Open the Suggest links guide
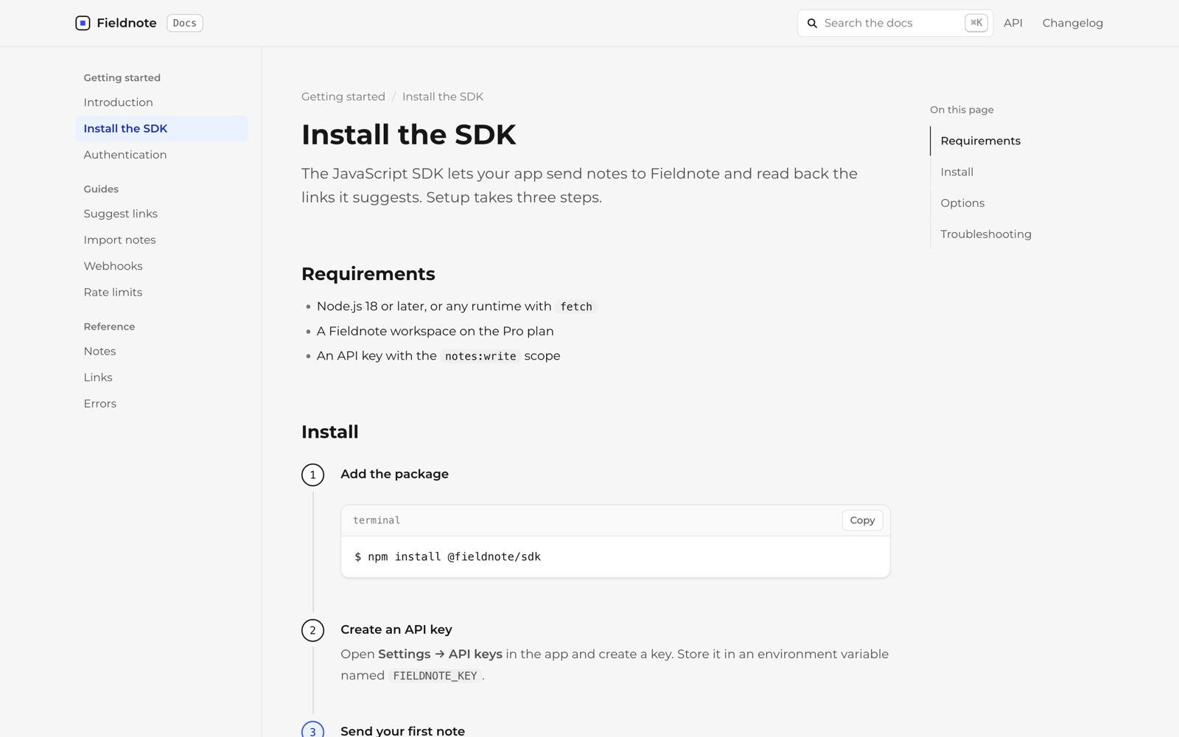 [x=161, y=214]
